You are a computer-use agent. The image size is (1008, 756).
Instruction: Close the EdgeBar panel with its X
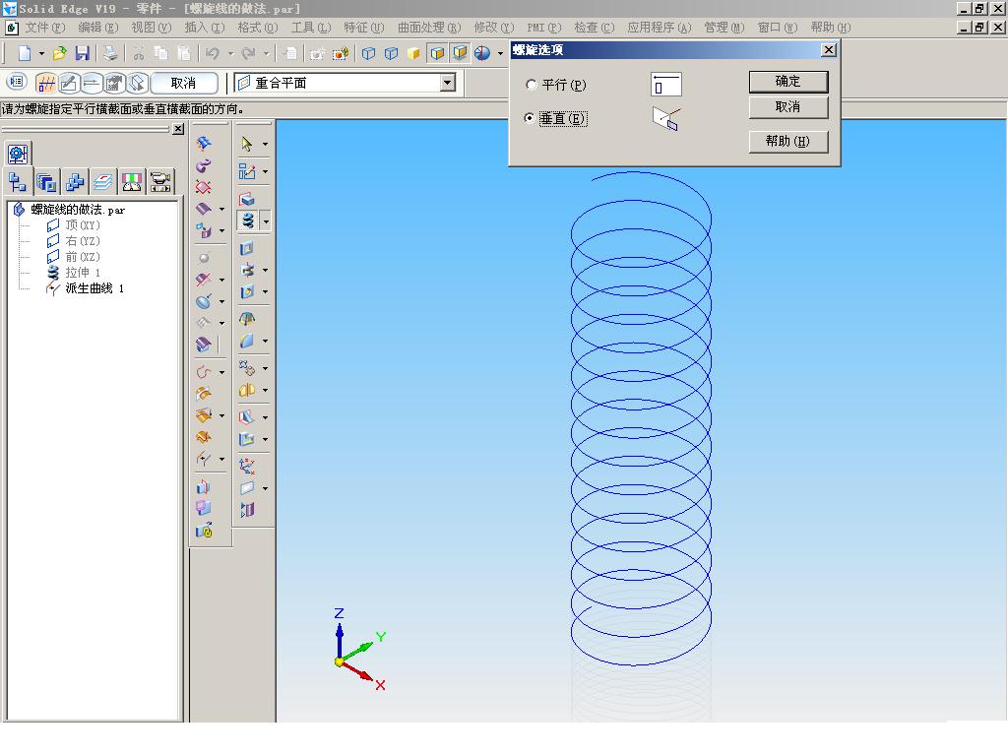[178, 129]
